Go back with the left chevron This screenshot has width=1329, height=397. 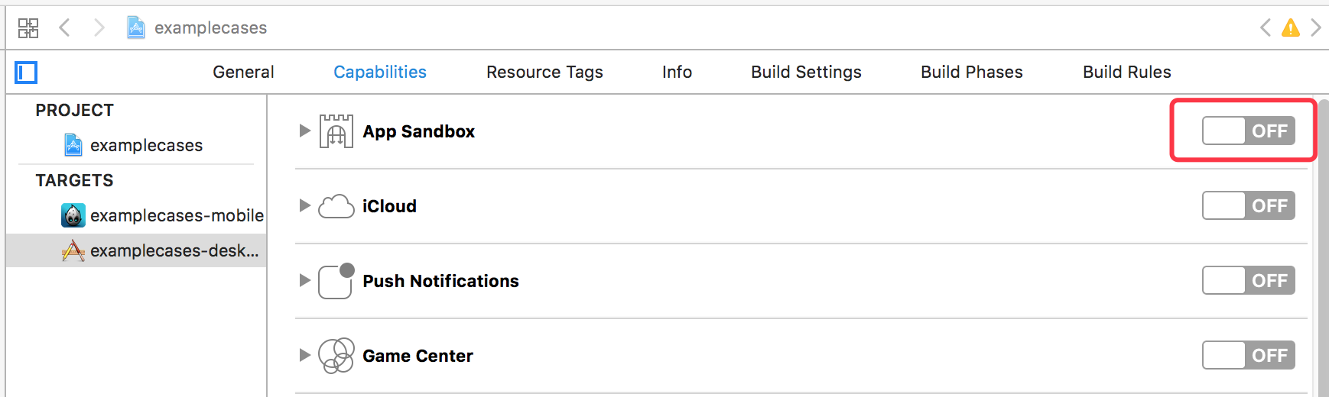tap(65, 28)
